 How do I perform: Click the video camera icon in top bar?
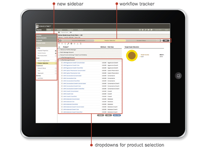click(148, 30)
